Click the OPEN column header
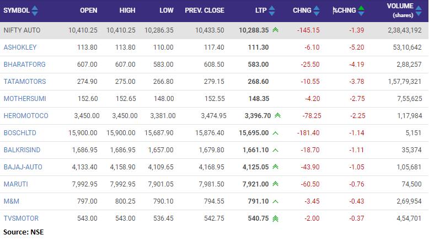 point(88,10)
